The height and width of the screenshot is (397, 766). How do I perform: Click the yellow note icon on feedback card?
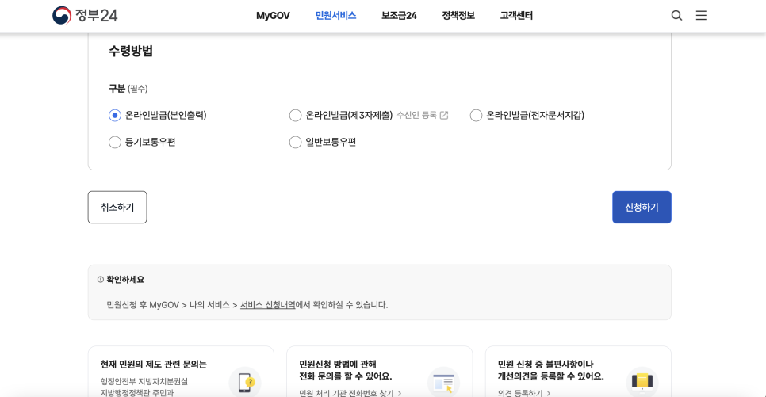click(x=642, y=381)
